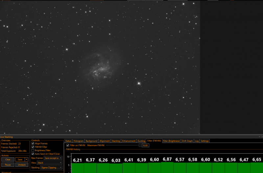
Task: Click the FWHM History label
Action: pos(73,149)
